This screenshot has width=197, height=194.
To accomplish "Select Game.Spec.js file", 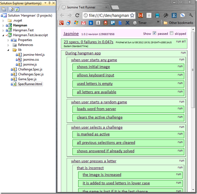I will [27, 79].
